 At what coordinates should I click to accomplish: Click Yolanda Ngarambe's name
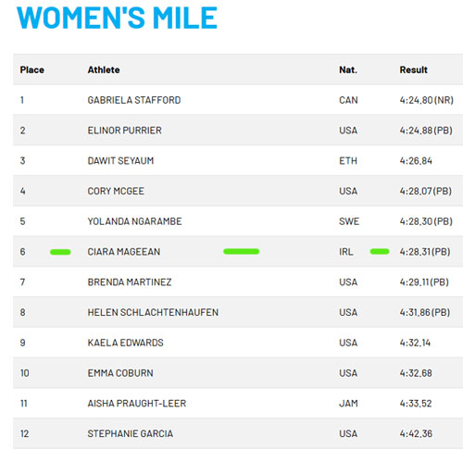click(x=135, y=221)
